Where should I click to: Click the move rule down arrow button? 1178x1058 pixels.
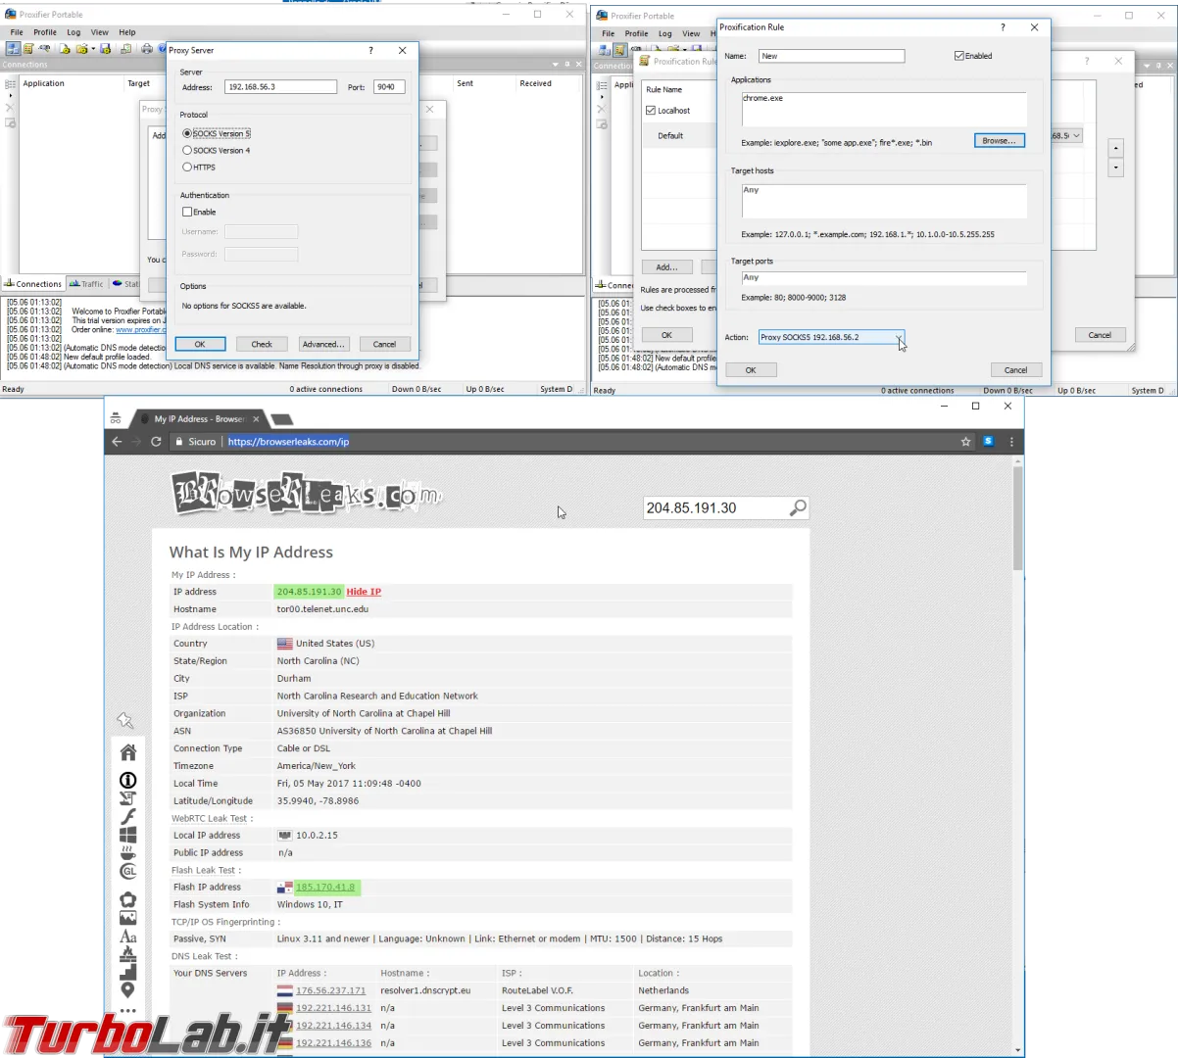tap(1115, 168)
